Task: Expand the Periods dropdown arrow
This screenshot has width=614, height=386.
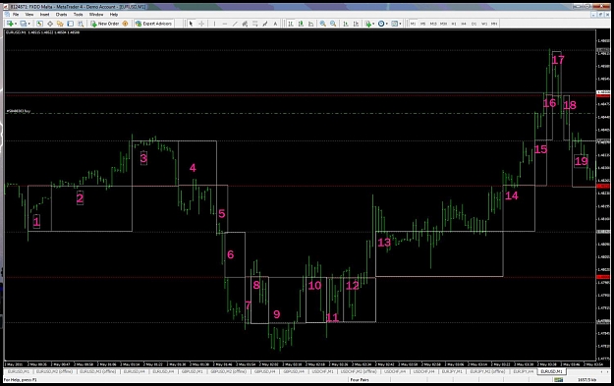Action: point(386,24)
